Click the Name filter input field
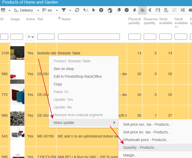Screen dimensions: 192x158 (89, 37)
